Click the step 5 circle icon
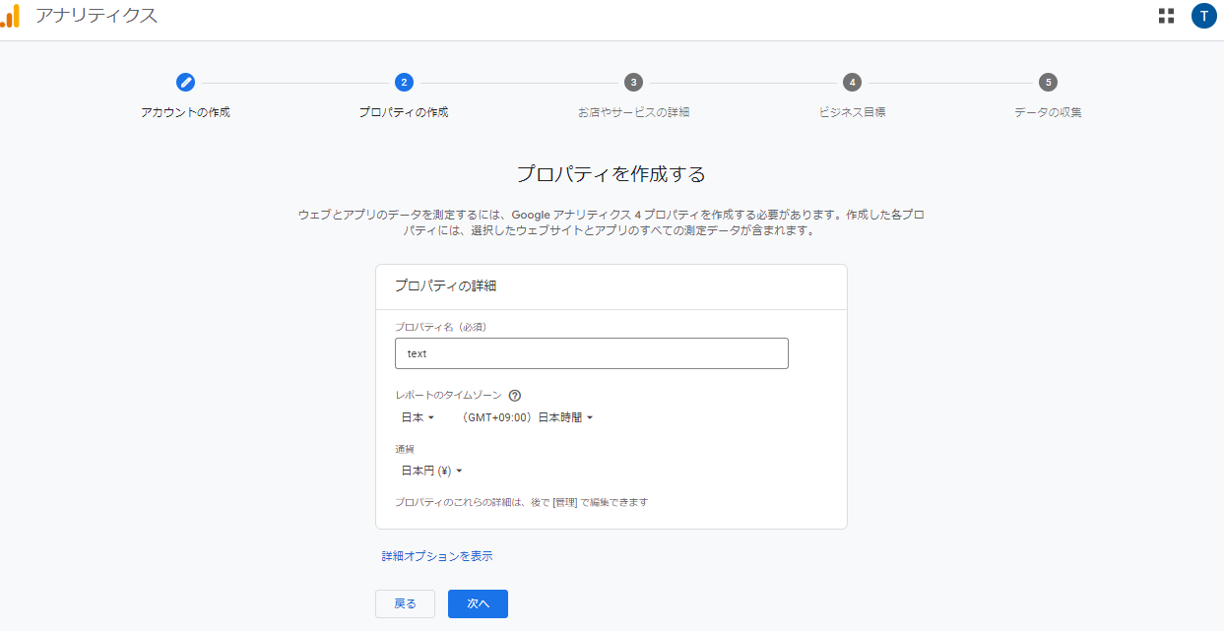The image size is (1224, 631). point(1048,82)
